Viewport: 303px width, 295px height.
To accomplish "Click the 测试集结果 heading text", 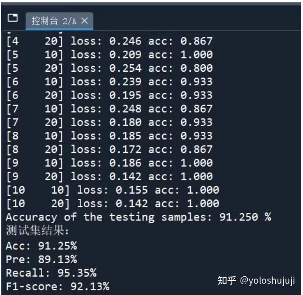I will (38, 231).
